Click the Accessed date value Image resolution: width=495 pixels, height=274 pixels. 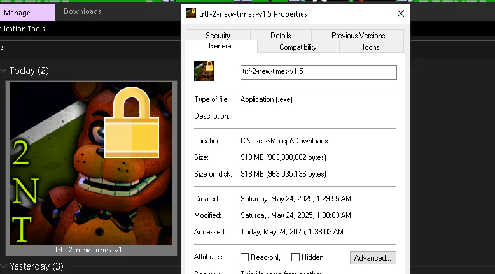292,232
